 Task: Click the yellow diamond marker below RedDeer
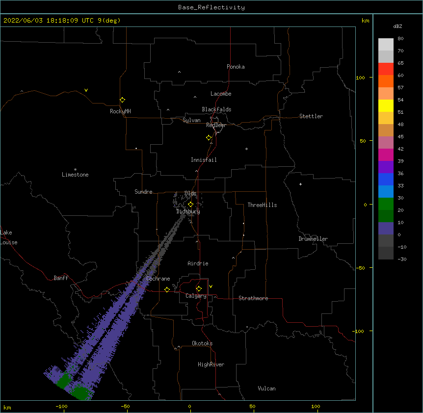click(x=209, y=138)
